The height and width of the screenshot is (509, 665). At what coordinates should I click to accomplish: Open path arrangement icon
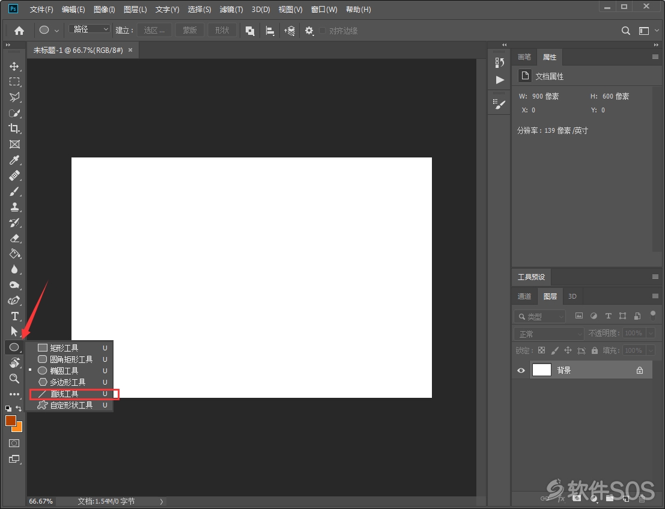point(290,31)
